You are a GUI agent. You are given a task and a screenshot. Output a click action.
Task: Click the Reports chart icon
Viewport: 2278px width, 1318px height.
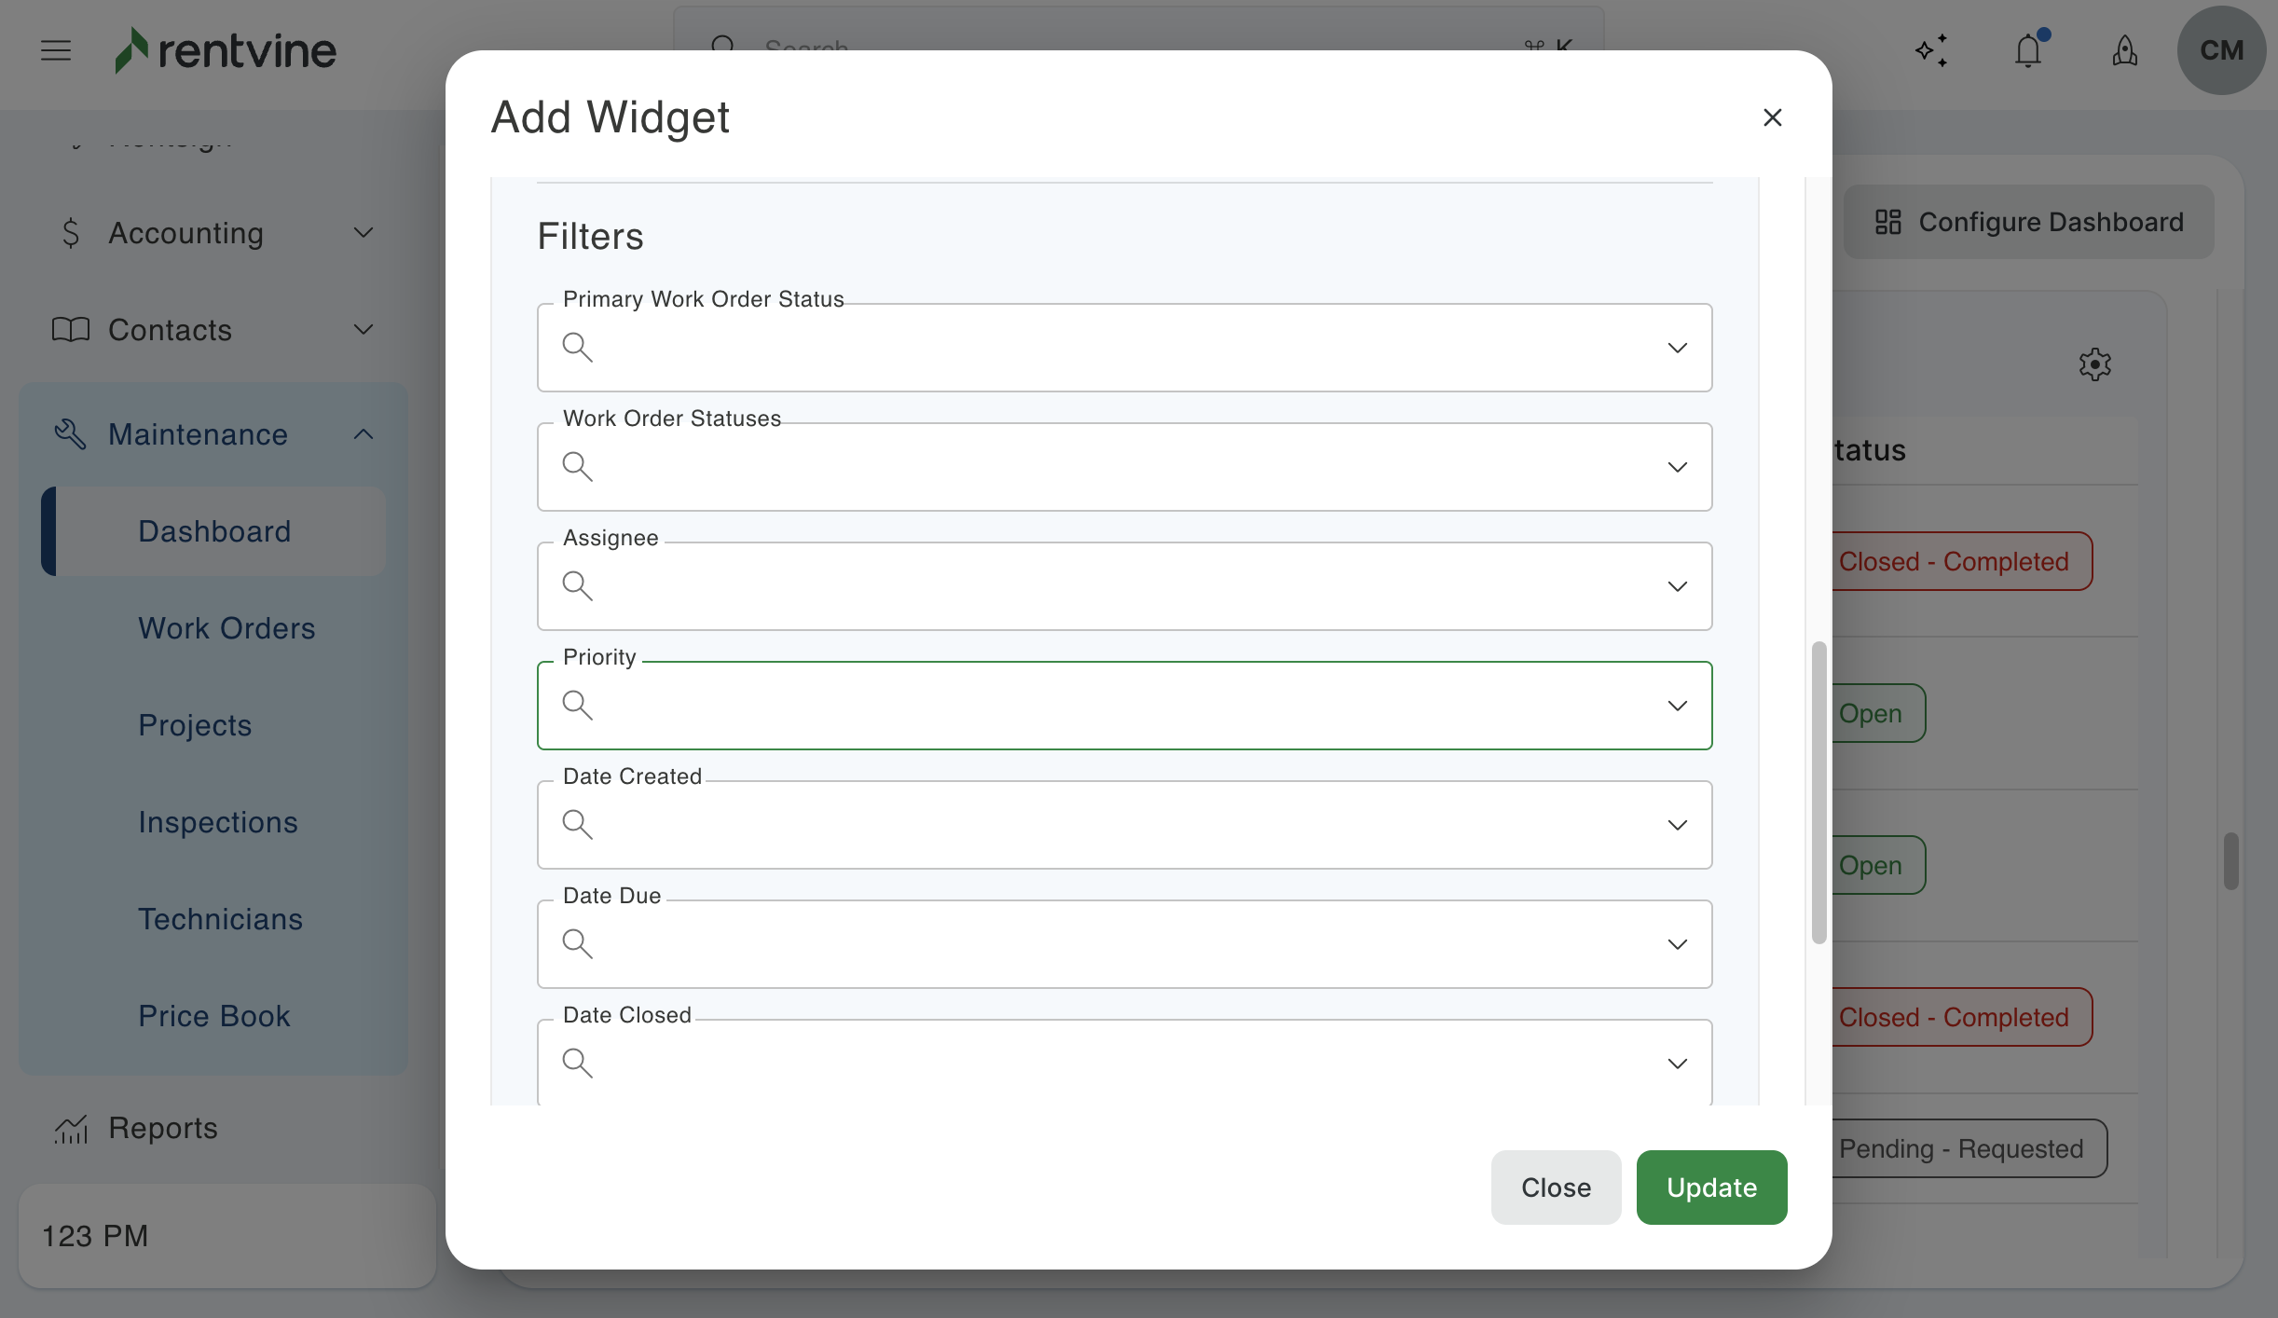pyautogui.click(x=71, y=1129)
